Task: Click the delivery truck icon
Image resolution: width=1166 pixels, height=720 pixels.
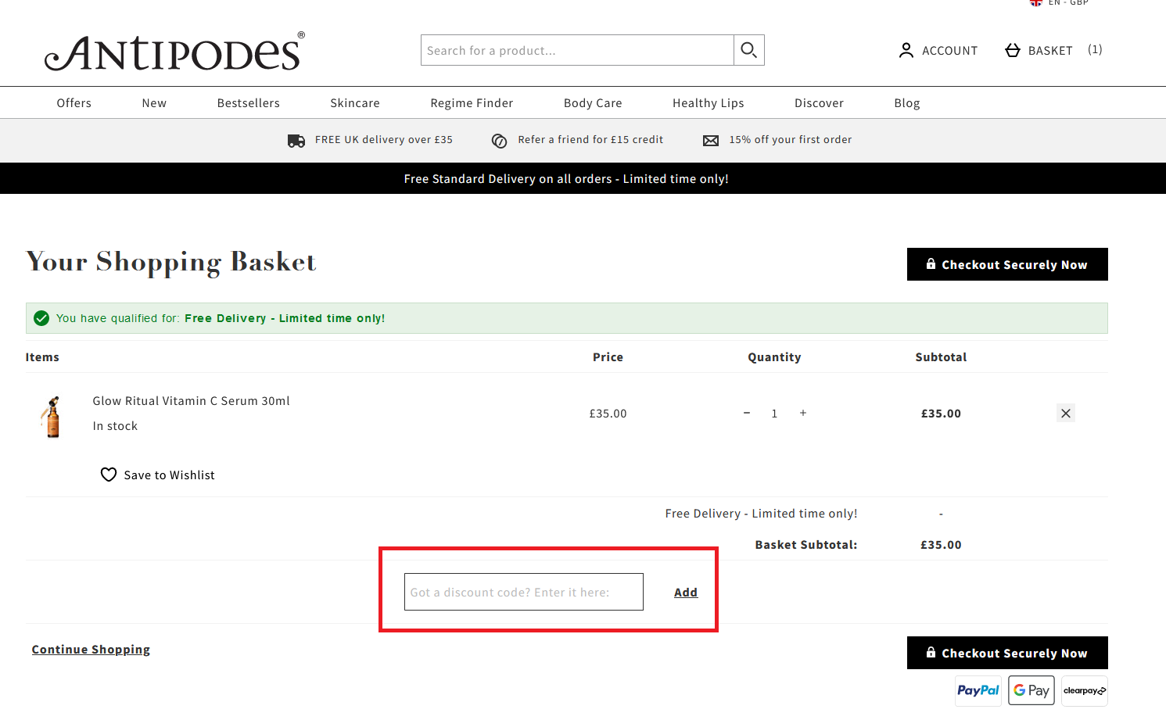Action: tap(296, 141)
